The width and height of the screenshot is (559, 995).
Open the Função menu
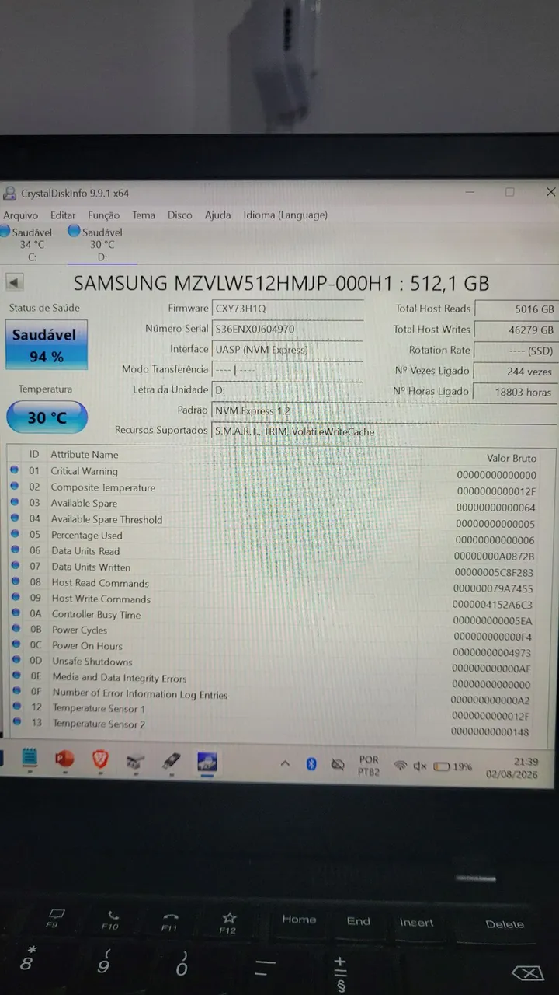tap(103, 215)
